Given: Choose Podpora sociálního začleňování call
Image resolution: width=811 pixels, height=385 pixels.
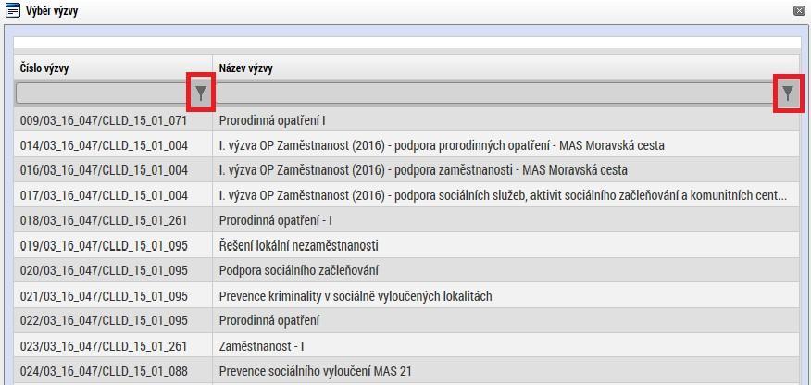Looking at the screenshot, I should [x=407, y=270].
